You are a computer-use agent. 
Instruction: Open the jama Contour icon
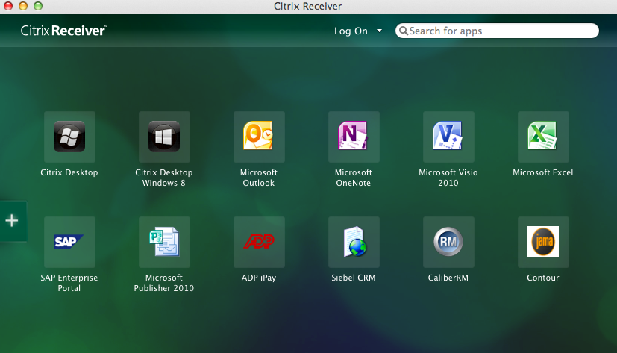tap(543, 242)
